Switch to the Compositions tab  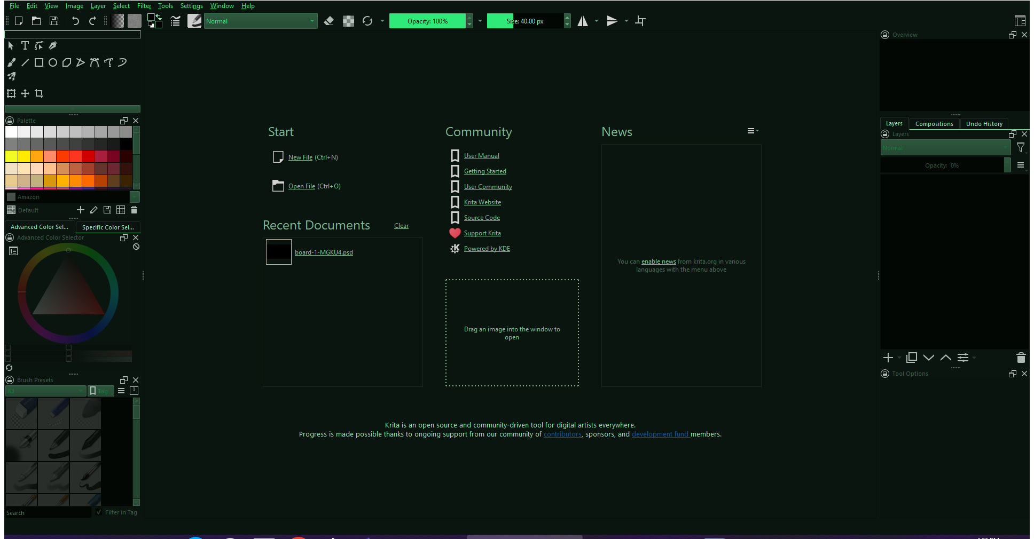coord(934,124)
